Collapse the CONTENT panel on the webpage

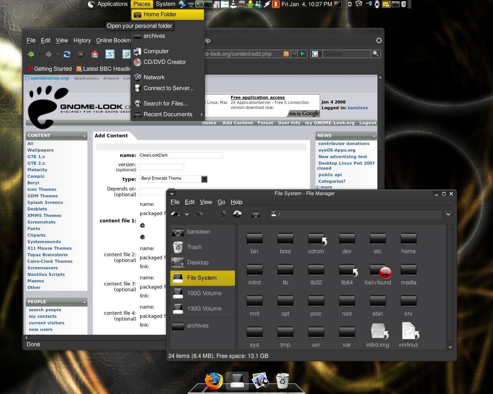click(84, 136)
